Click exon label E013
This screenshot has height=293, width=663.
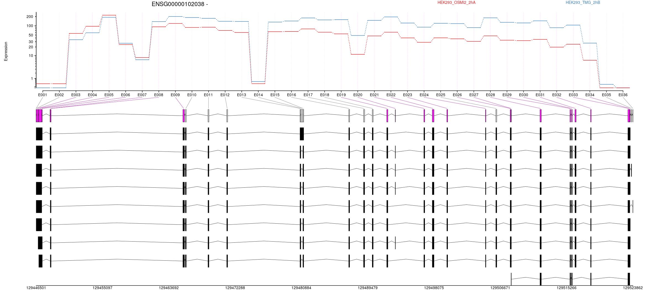click(241, 95)
